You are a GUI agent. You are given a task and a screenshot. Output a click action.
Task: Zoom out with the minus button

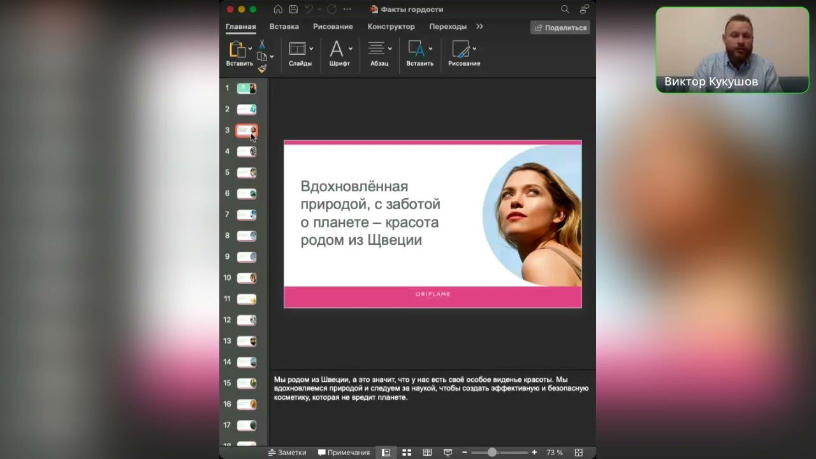pos(465,453)
